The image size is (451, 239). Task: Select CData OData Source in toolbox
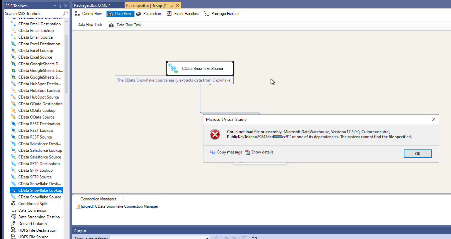pyautogui.click(x=37, y=117)
